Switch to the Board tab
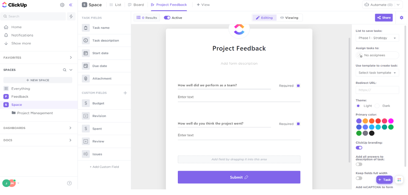Viewport: 408px width, 195px height. [x=136, y=5]
